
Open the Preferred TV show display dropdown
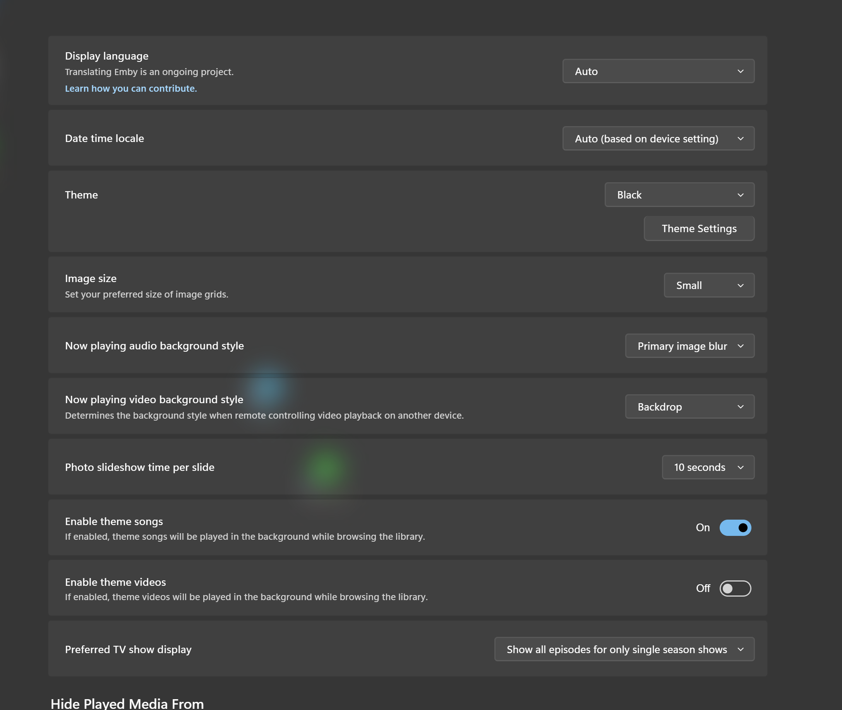(624, 649)
